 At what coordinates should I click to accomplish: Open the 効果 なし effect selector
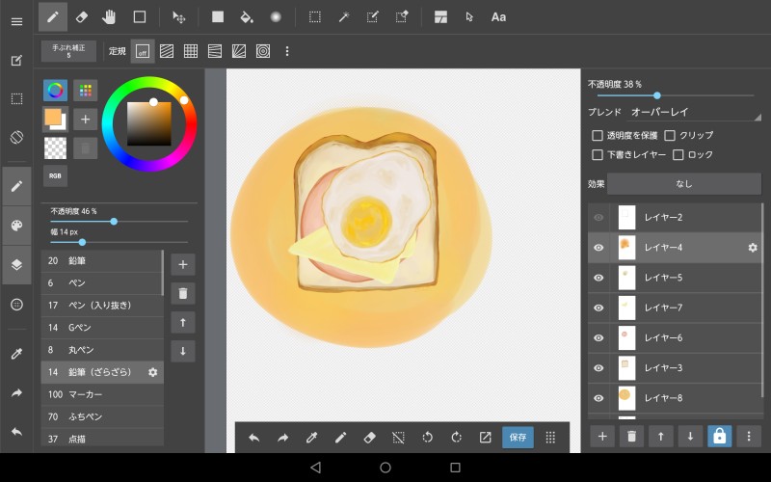pyautogui.click(x=683, y=183)
